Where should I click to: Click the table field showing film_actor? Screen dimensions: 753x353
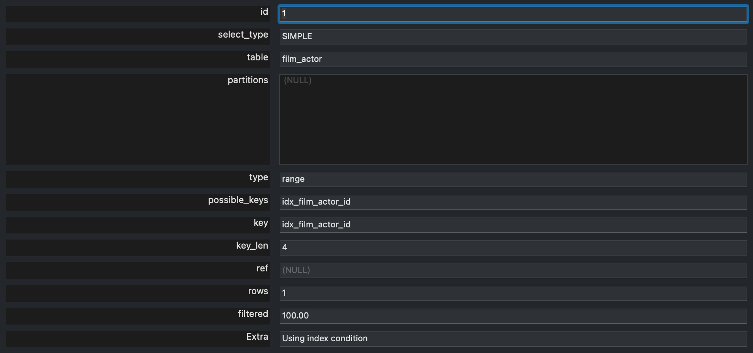pos(513,59)
